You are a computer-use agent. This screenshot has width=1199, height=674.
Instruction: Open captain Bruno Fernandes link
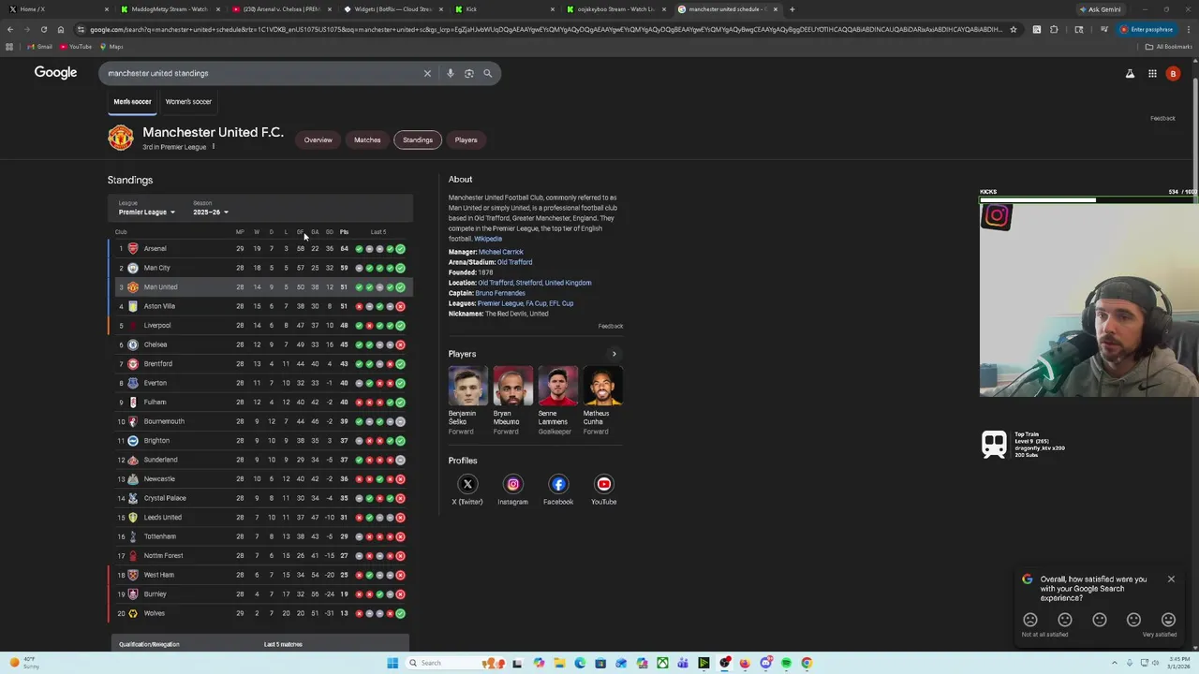coord(500,293)
